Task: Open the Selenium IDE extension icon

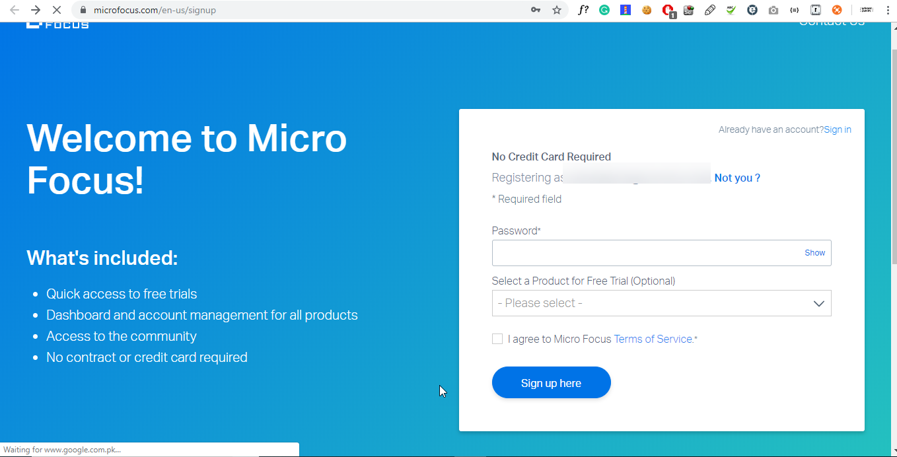Action: click(x=689, y=10)
